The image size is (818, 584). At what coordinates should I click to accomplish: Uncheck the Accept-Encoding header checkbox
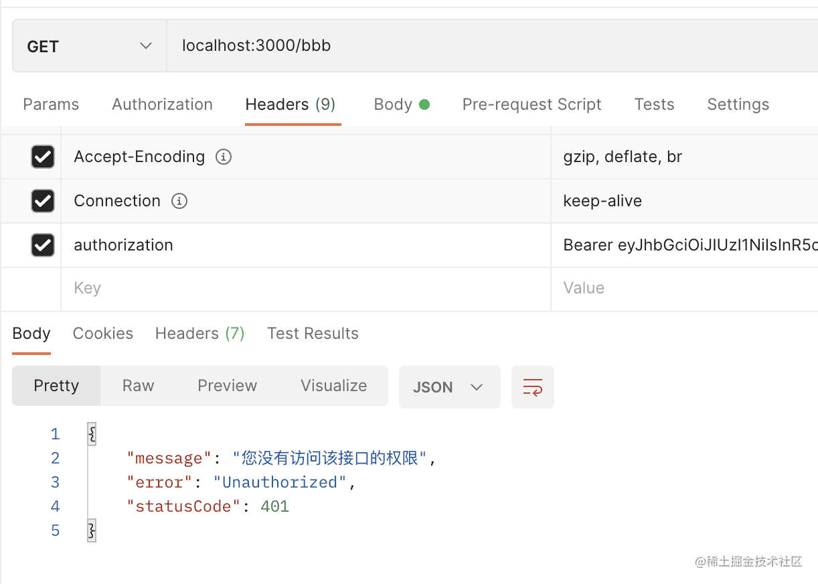[x=43, y=157]
